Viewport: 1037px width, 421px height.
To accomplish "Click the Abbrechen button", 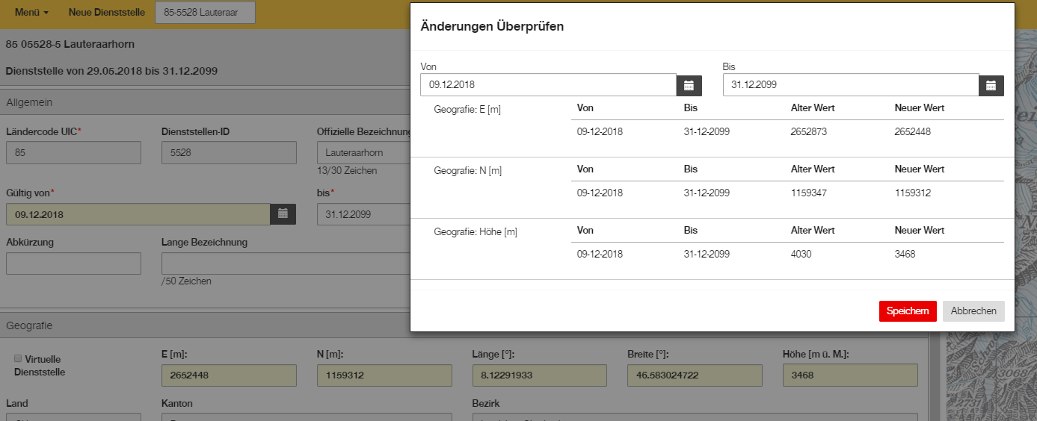I will pyautogui.click(x=973, y=311).
